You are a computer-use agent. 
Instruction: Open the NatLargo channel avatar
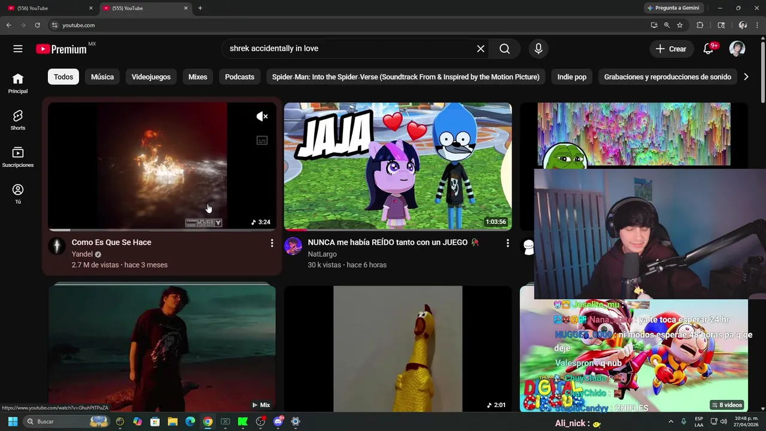(x=293, y=246)
